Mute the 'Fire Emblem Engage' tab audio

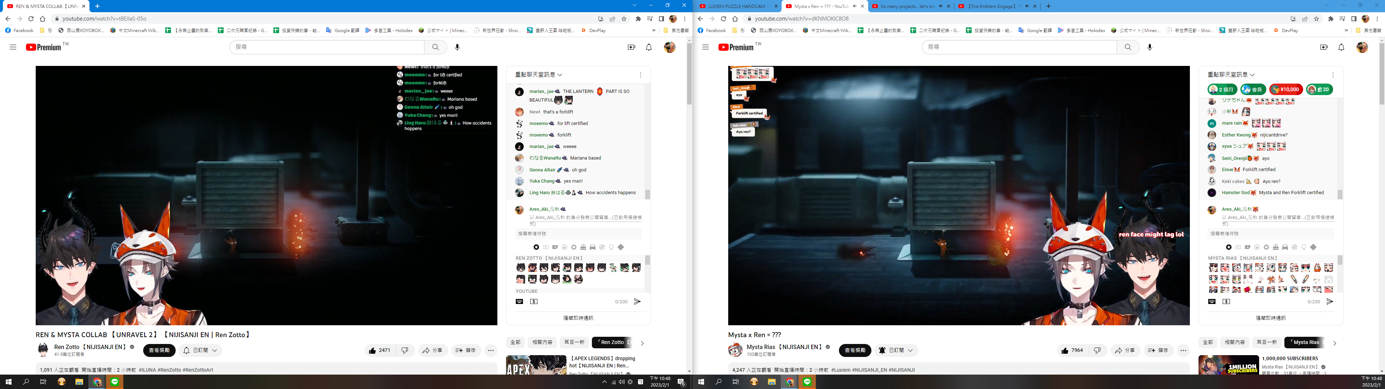[1027, 6]
